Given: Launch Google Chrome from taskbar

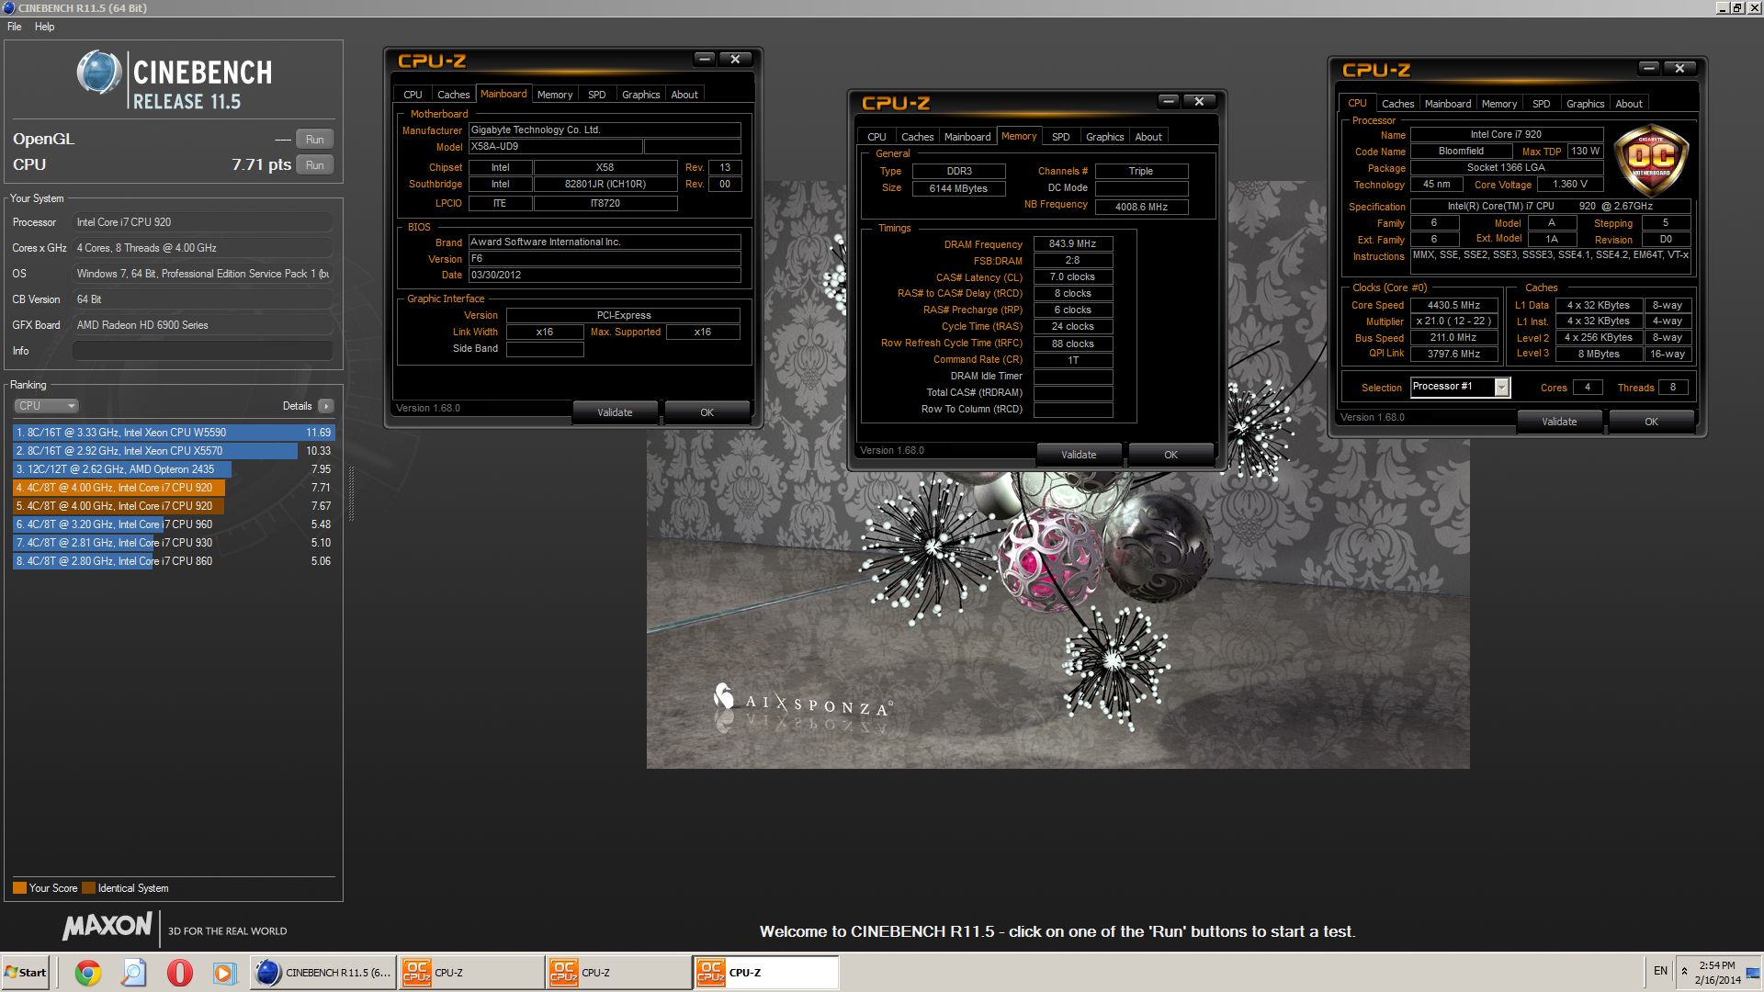Looking at the screenshot, I should pos(88,973).
